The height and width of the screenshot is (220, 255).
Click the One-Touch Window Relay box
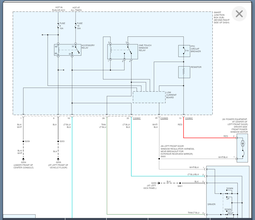tap(123, 52)
